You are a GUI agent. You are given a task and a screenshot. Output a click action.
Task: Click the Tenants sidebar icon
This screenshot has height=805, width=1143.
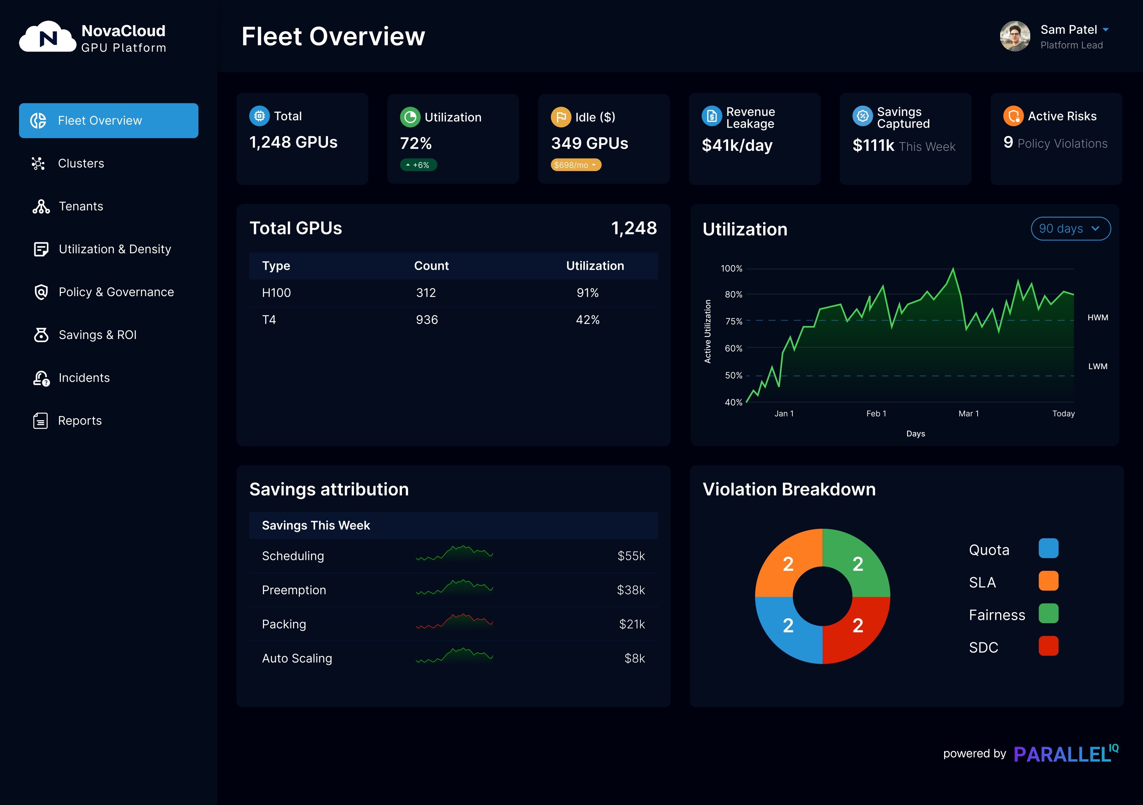(41, 206)
